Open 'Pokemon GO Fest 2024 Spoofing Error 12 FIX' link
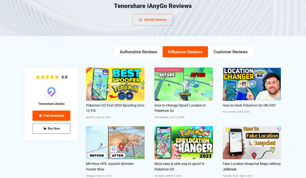 115,108
